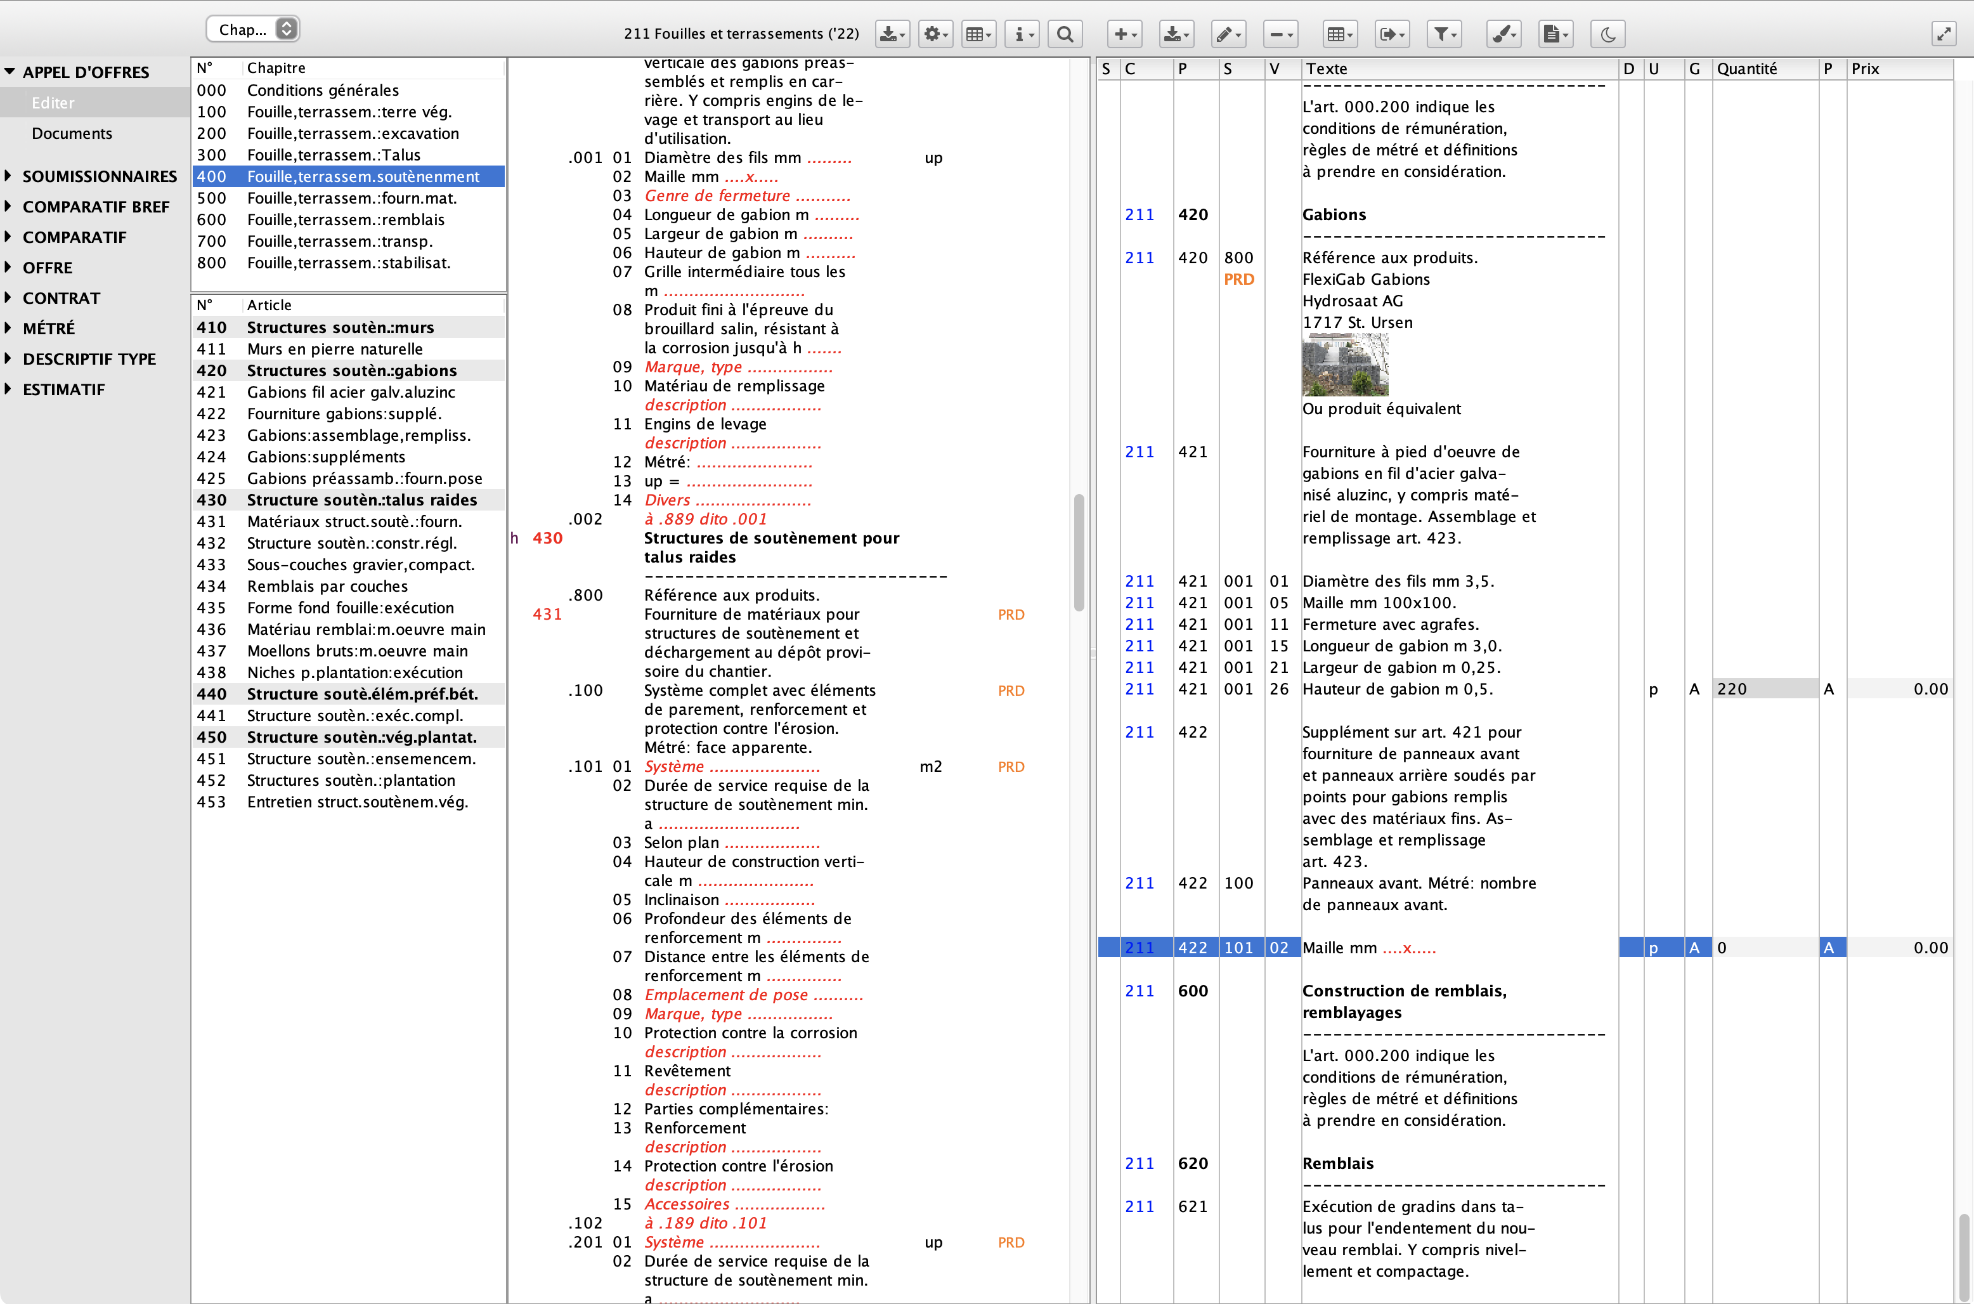Click the quantity field showing 220

(x=1765, y=689)
